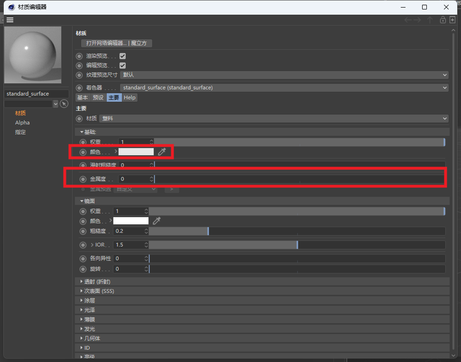Switch to the Help tab
461x362 pixels.
(129, 97)
